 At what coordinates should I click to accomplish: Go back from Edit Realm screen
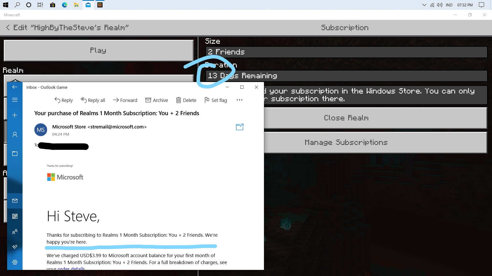tap(8, 28)
